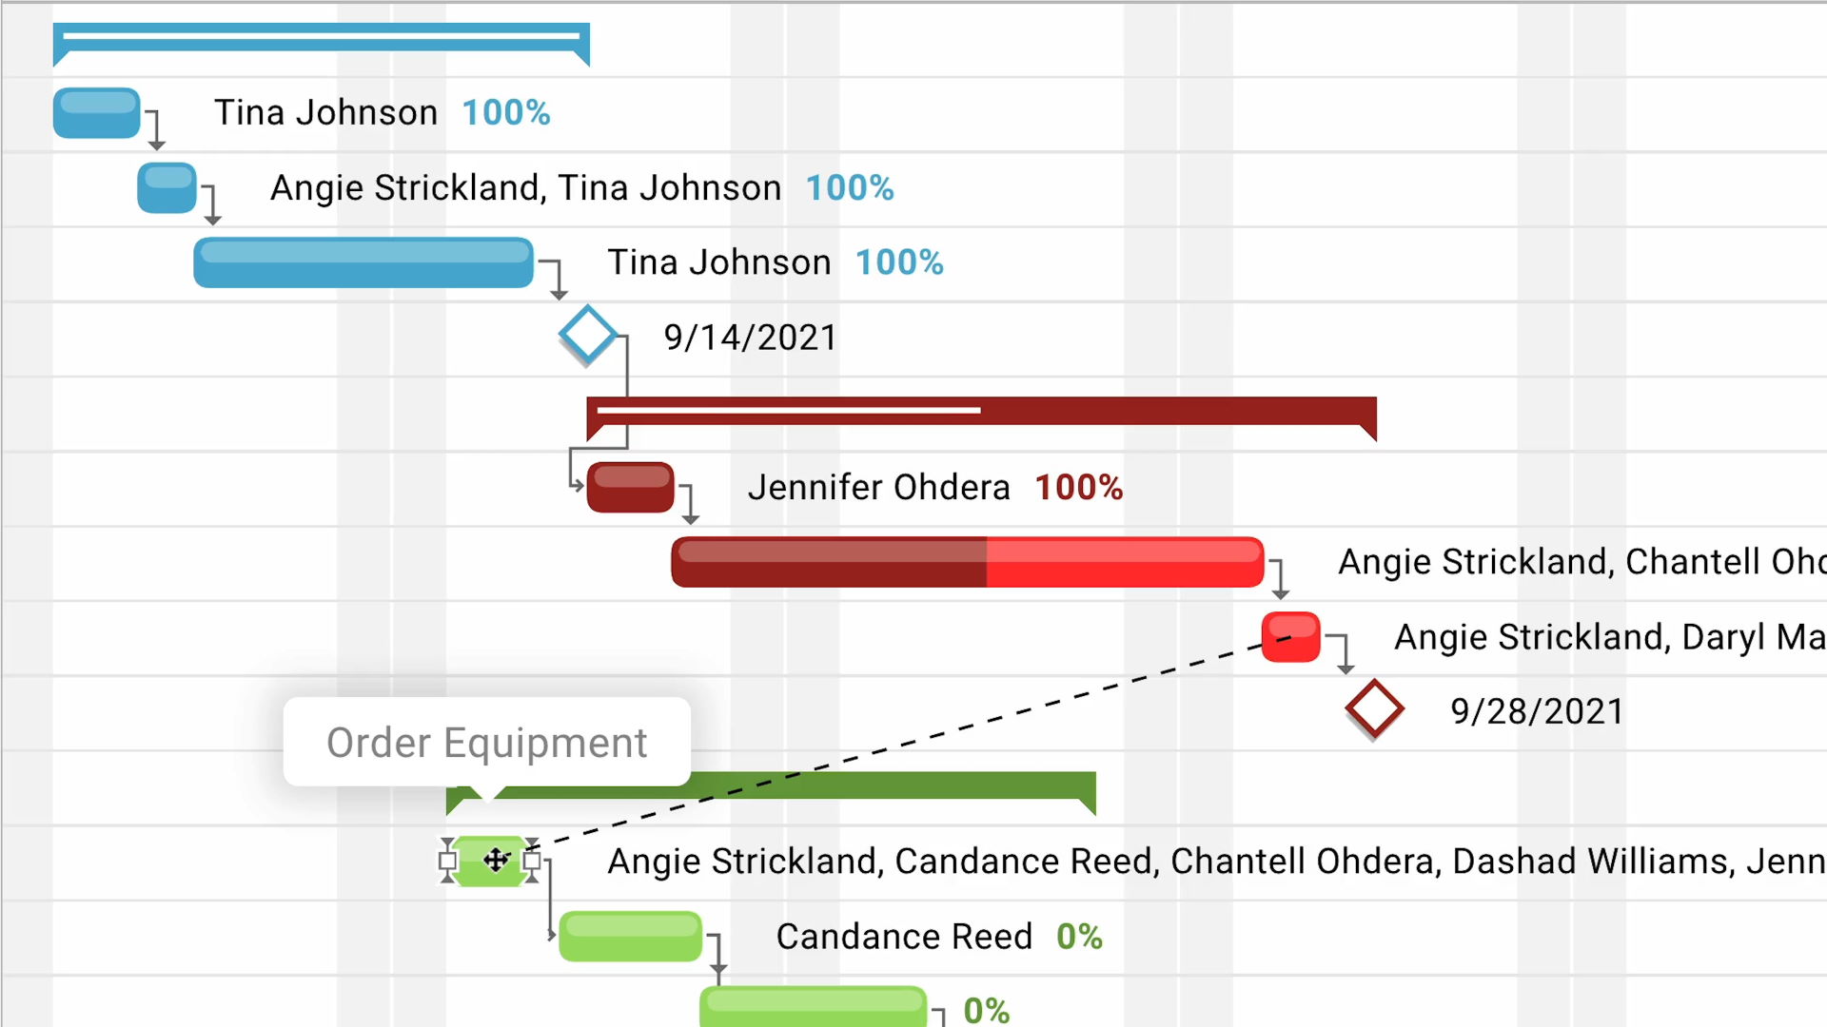1827x1027 pixels.
Task: Click the move cursor on the selected green bar
Action: 496,861
